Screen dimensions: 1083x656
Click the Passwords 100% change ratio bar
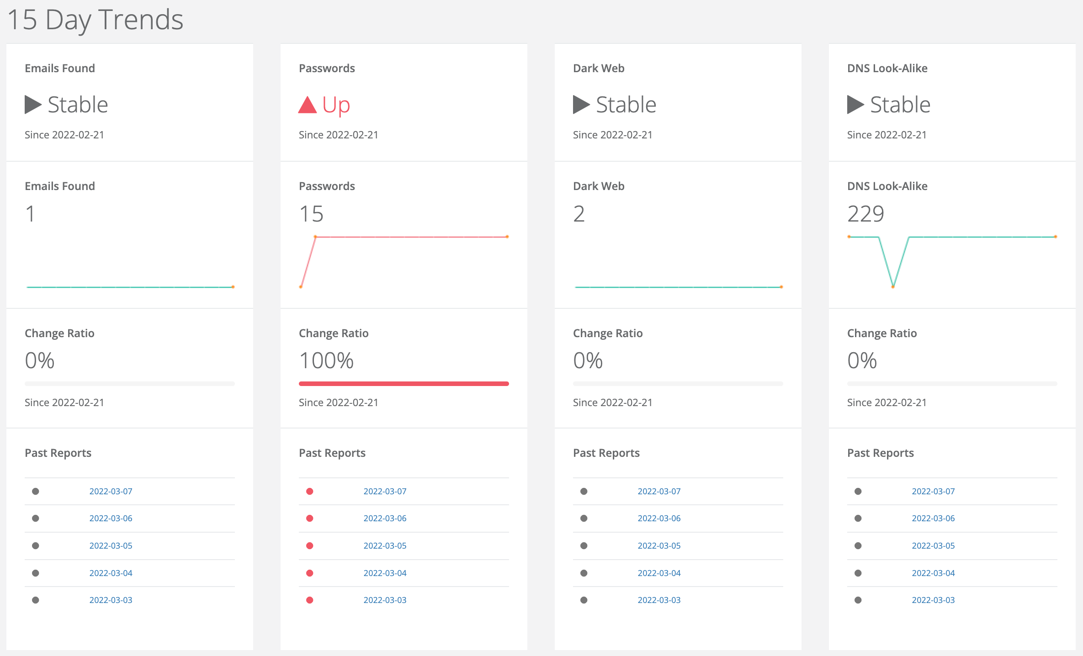pos(404,384)
